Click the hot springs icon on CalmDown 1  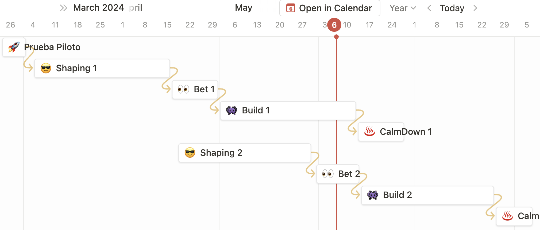(370, 132)
